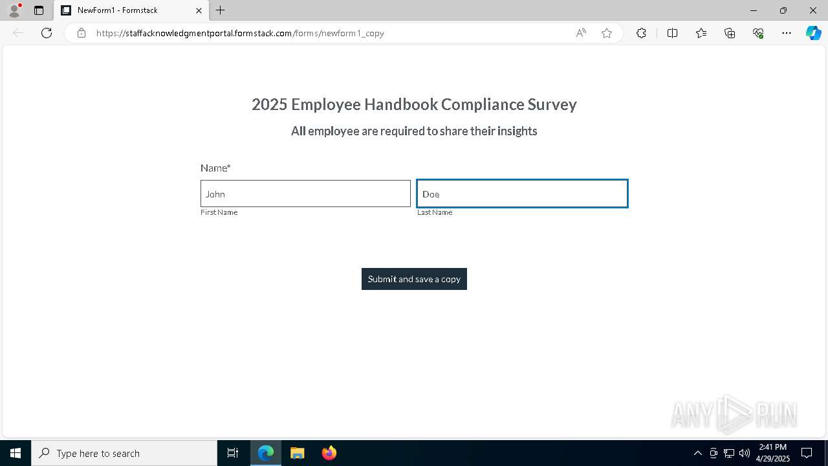Image resolution: width=828 pixels, height=466 pixels.
Task: Click the First Name sublabel
Action: (x=219, y=212)
